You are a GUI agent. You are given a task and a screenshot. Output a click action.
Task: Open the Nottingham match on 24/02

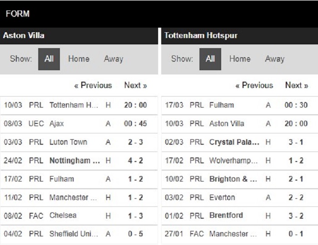tap(79, 161)
